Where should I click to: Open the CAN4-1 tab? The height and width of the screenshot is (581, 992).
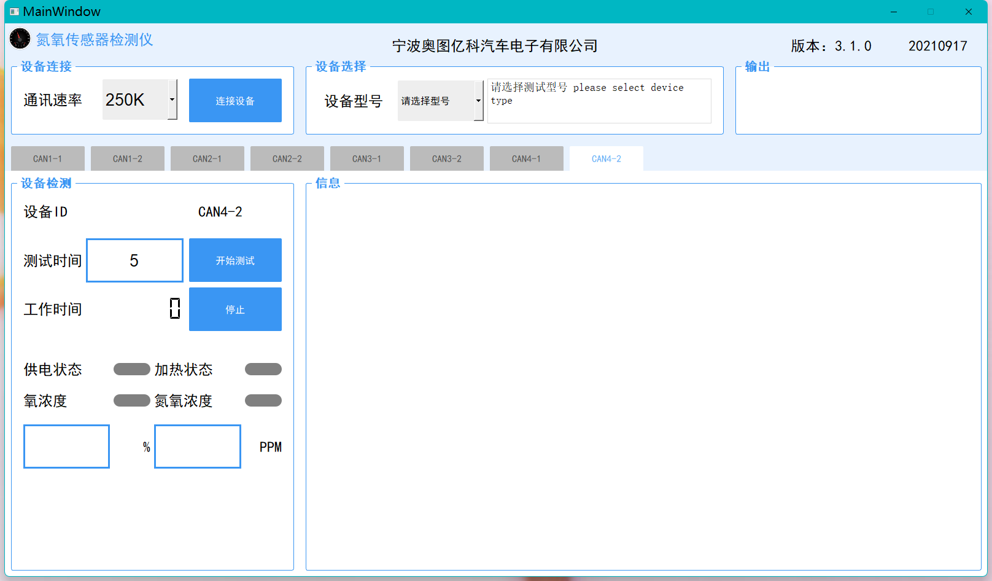526,158
